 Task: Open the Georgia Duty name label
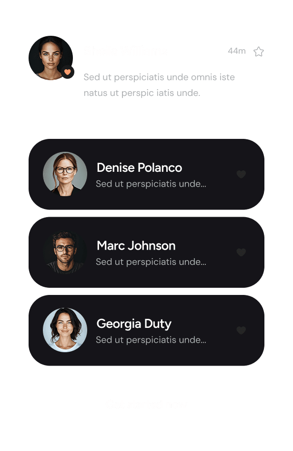click(134, 324)
